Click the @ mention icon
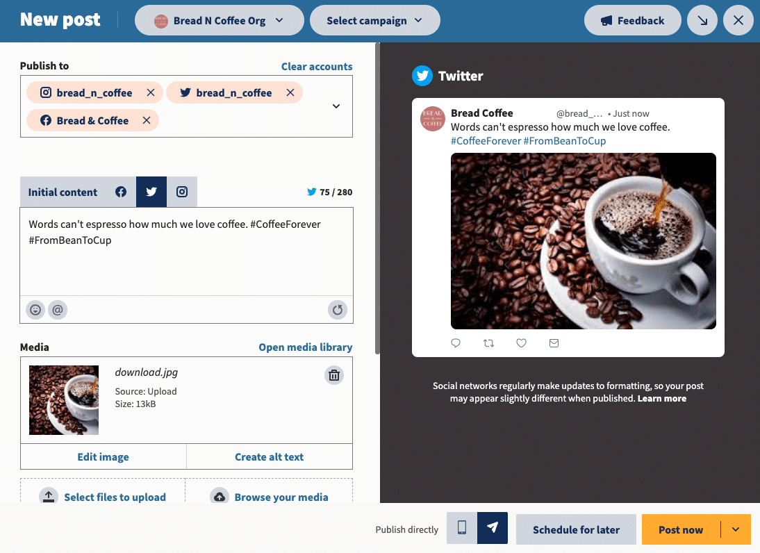This screenshot has height=553, width=760. coord(58,310)
